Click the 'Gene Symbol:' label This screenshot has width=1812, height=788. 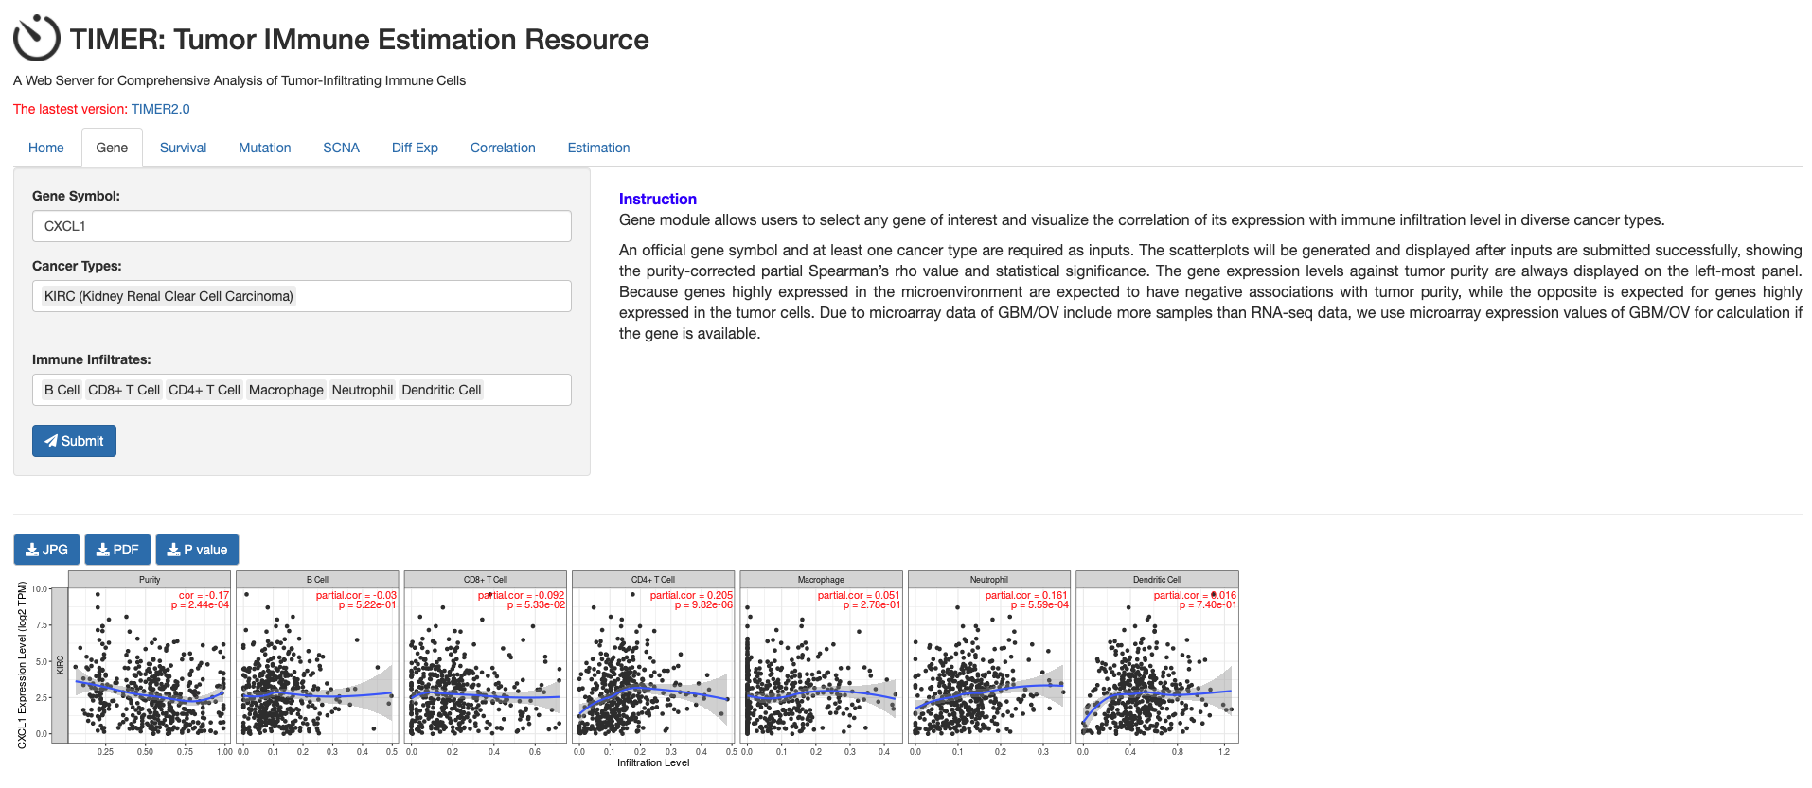pos(76,196)
